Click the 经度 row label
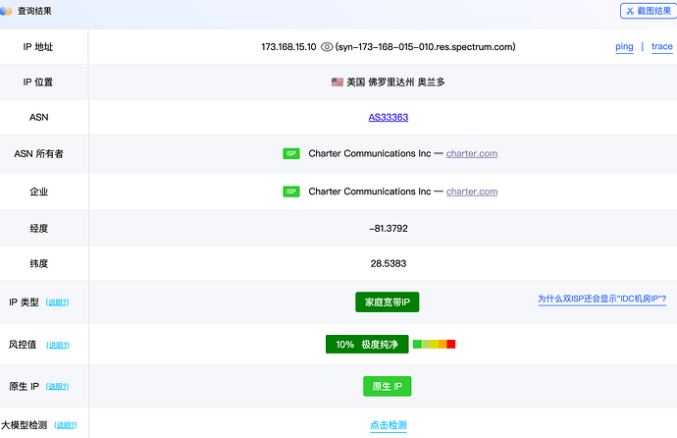 point(39,228)
